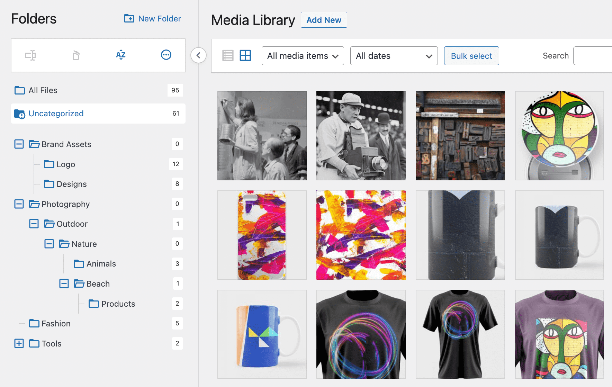The image size is (612, 387).
Task: Collapse the Brand Assets folder
Action: pyautogui.click(x=19, y=144)
